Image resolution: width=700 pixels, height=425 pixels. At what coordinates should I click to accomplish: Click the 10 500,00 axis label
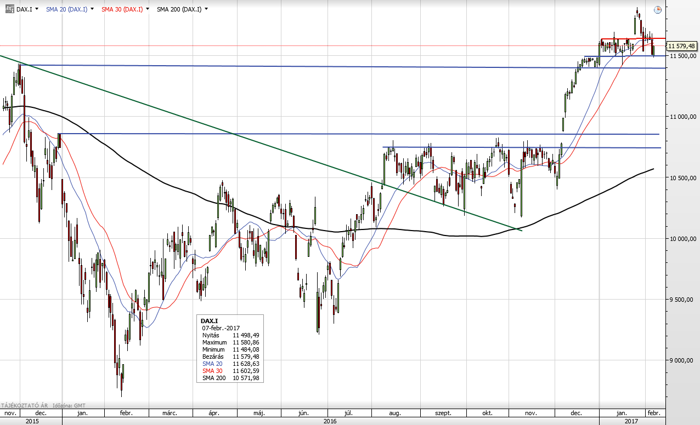pos(682,178)
